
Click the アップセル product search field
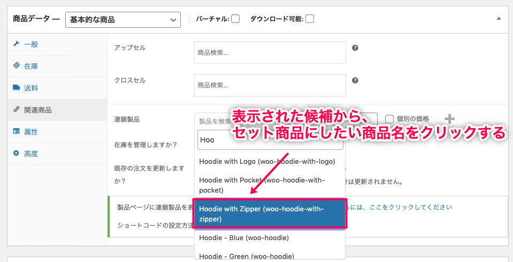click(270, 53)
